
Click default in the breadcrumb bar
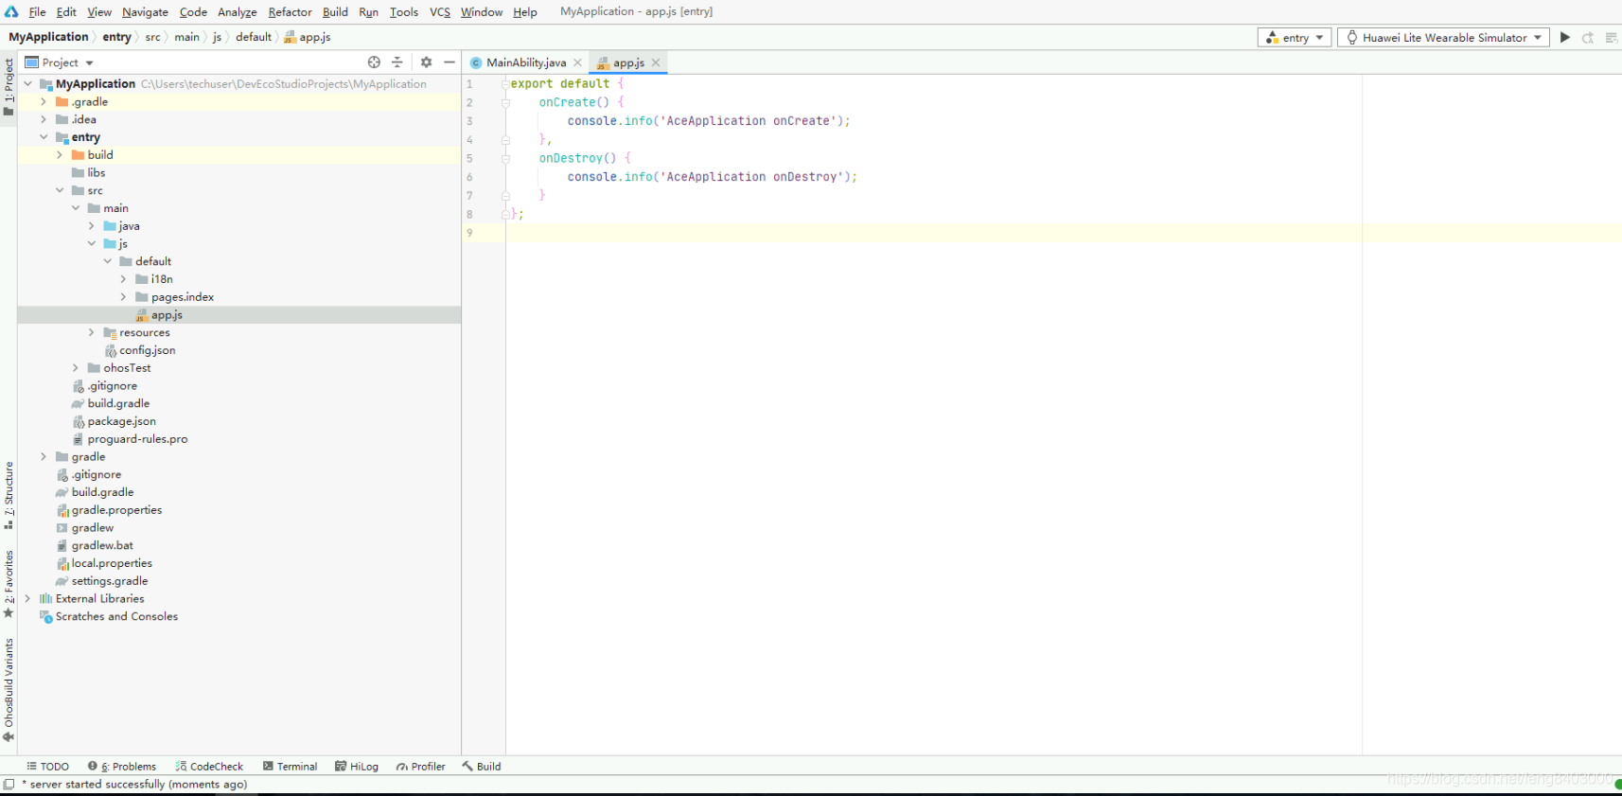click(x=254, y=37)
